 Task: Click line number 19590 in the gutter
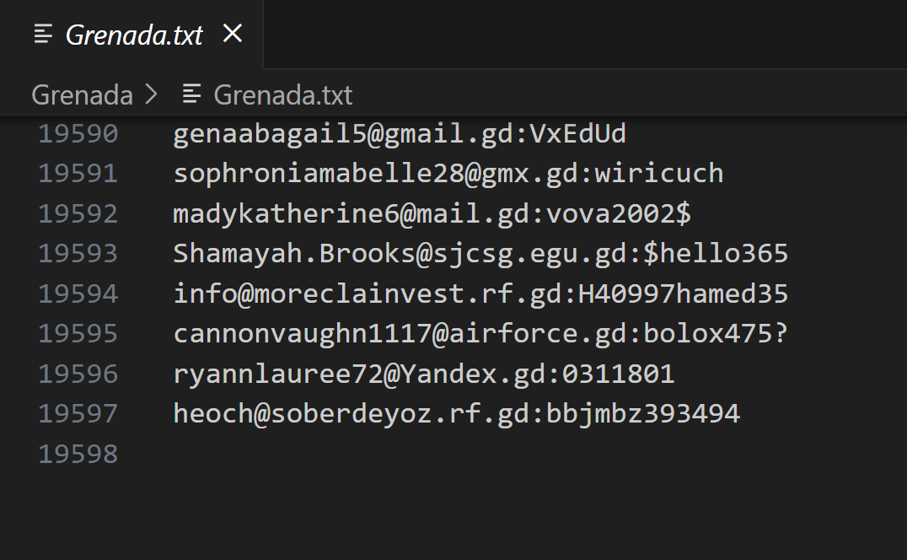78,133
